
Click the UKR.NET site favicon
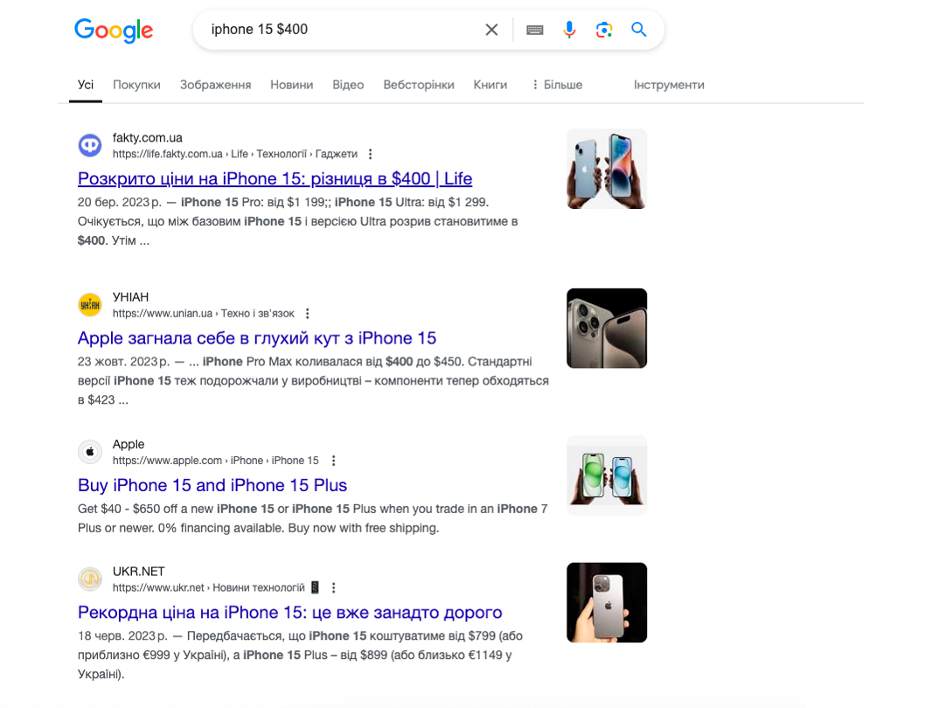[90, 579]
